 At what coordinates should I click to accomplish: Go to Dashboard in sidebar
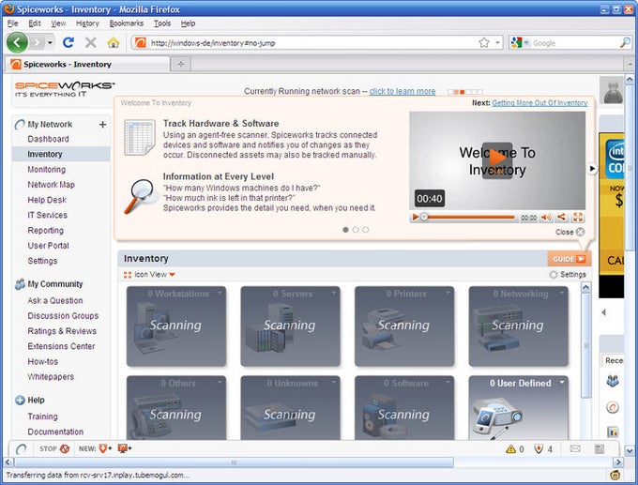(x=48, y=139)
